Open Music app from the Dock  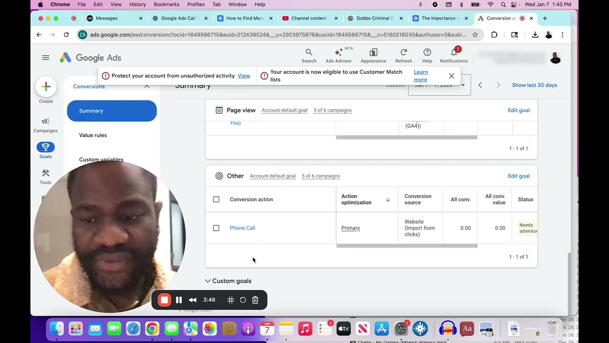pos(305,329)
